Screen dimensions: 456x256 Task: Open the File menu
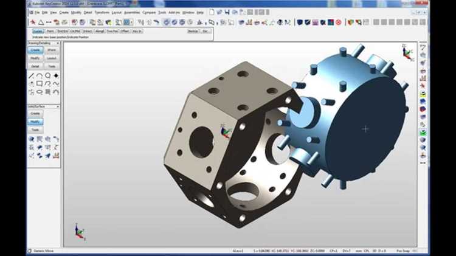click(x=37, y=13)
